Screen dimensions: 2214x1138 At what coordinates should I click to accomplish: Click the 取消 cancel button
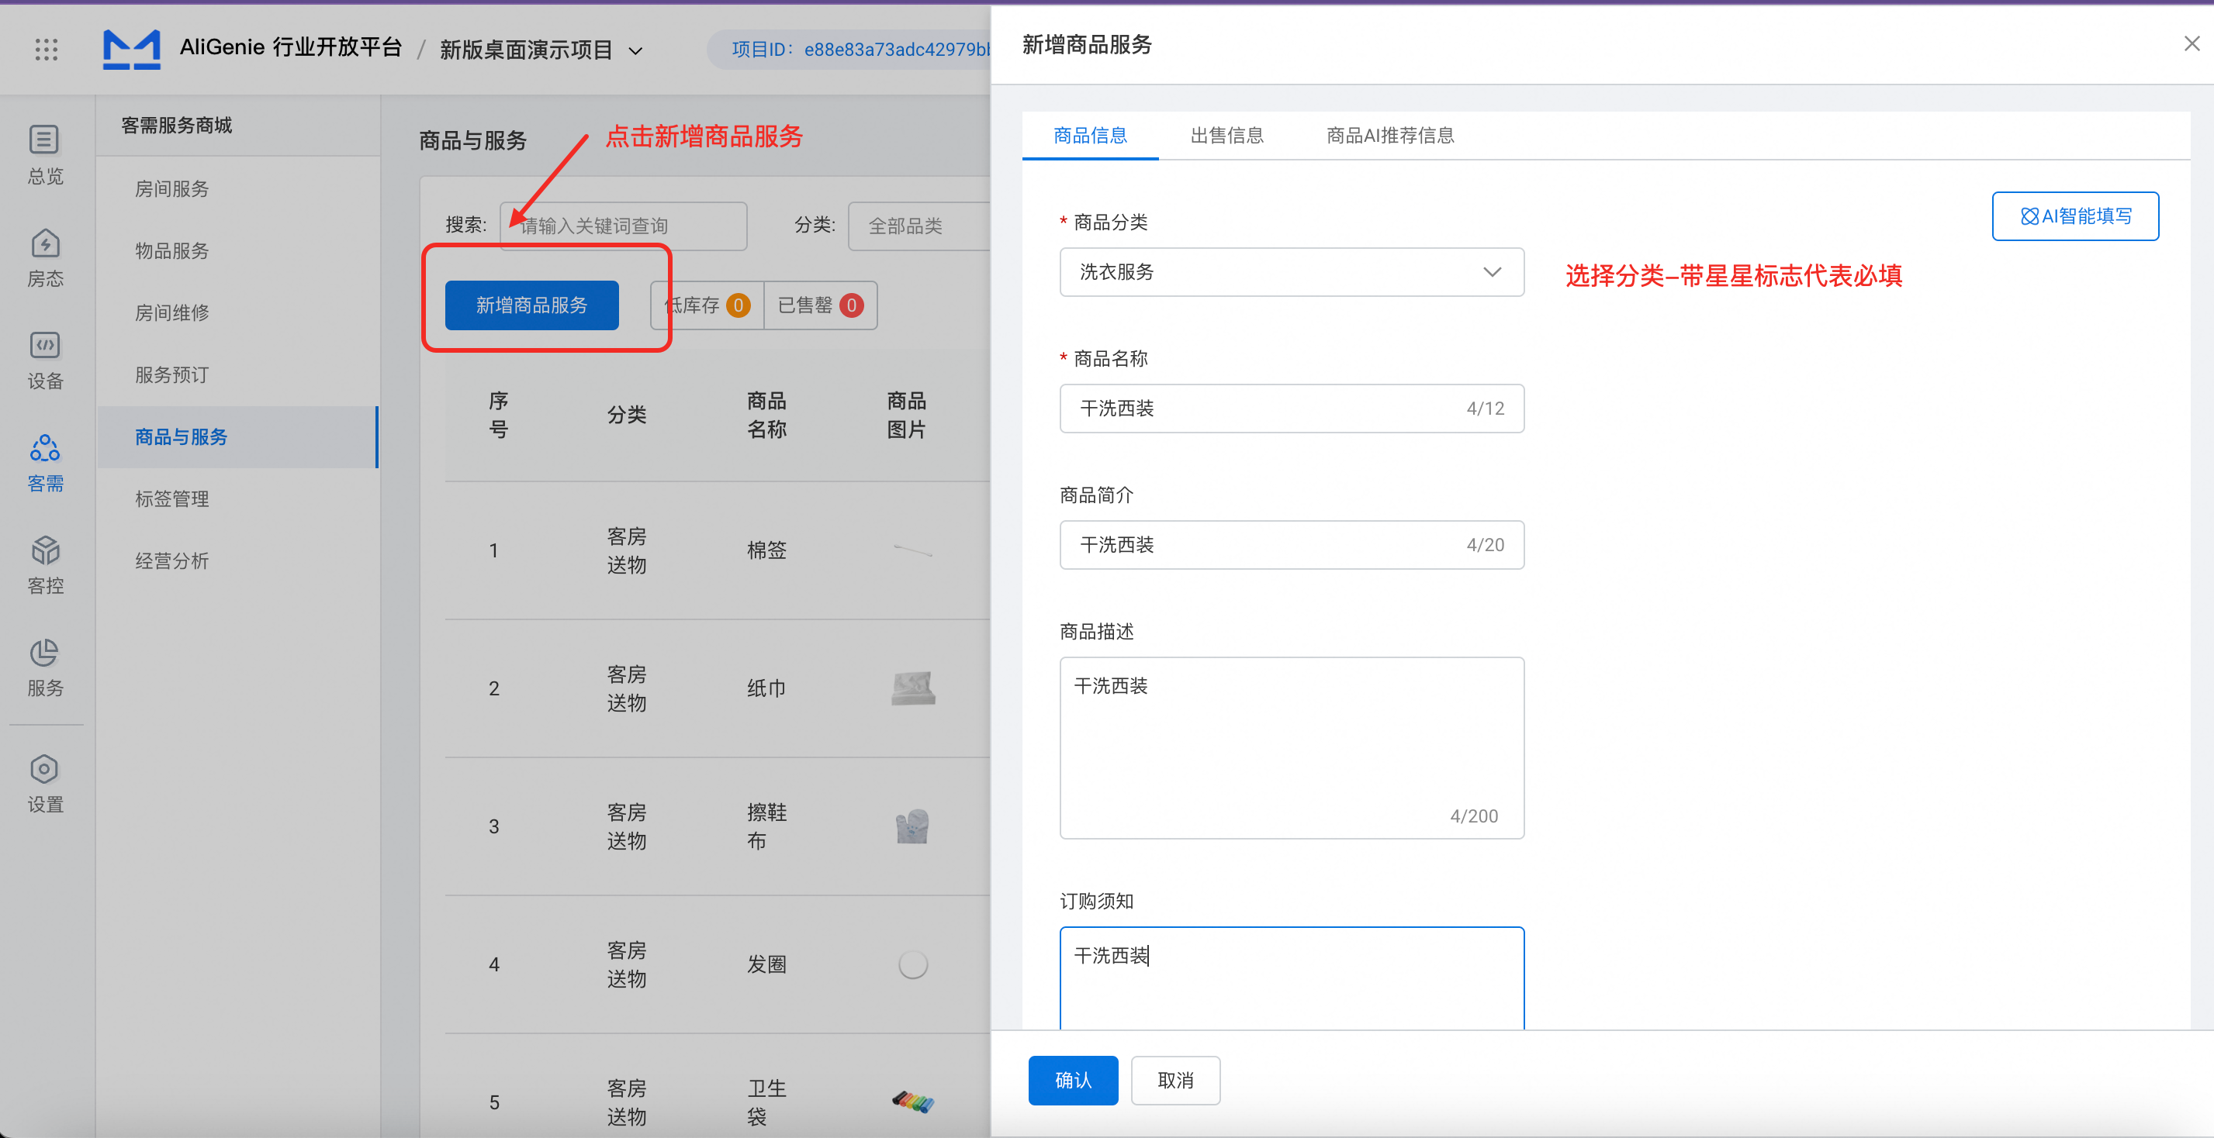pos(1175,1080)
